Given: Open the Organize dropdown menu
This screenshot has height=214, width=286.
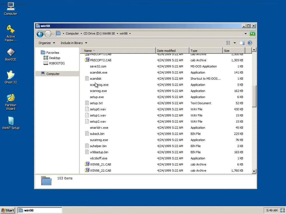Looking at the screenshot, I should pos(47,43).
